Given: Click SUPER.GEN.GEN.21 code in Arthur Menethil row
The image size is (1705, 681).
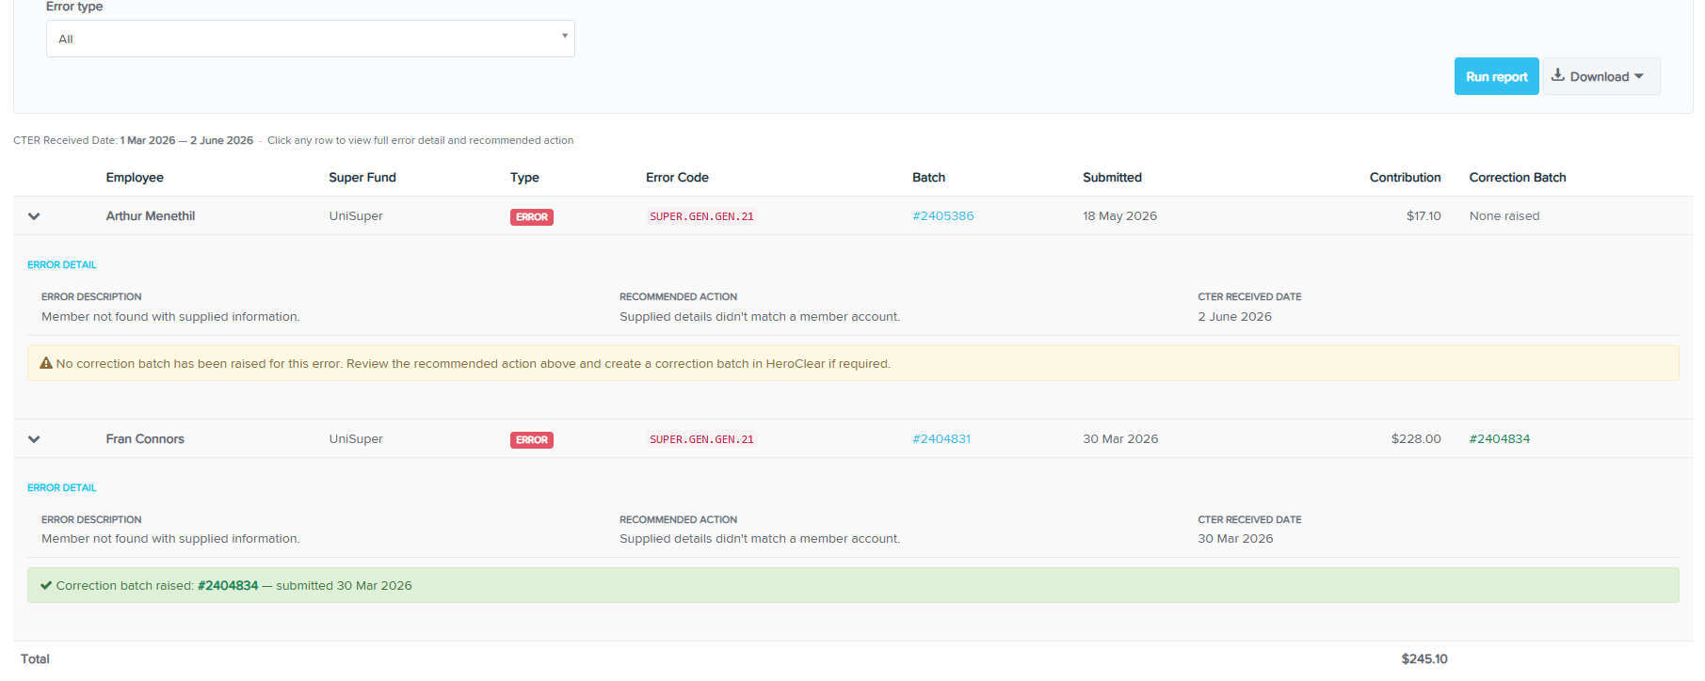Looking at the screenshot, I should pyautogui.click(x=701, y=217).
